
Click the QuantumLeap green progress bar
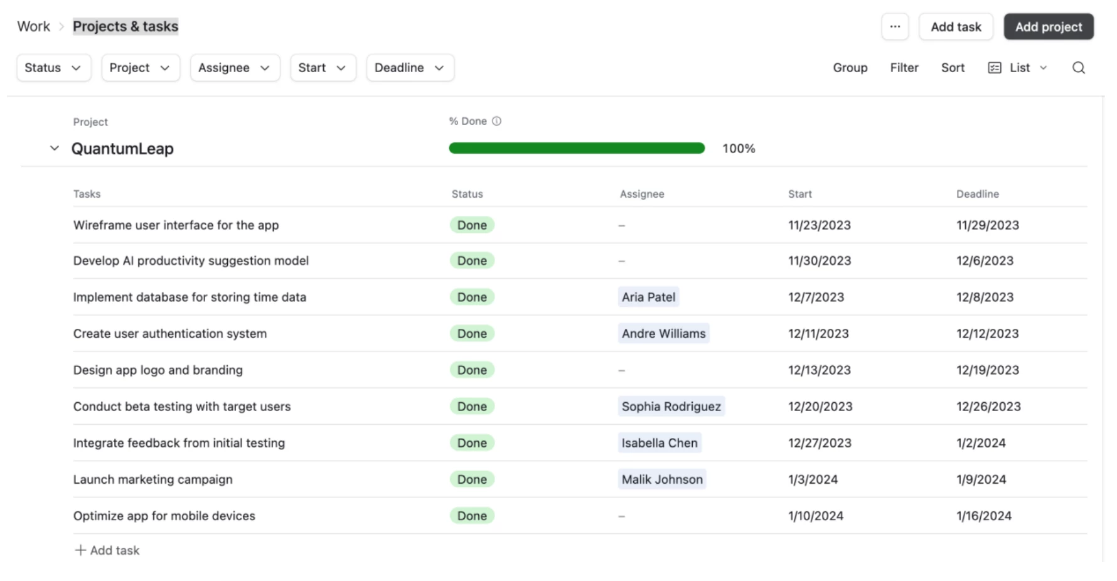click(x=577, y=148)
